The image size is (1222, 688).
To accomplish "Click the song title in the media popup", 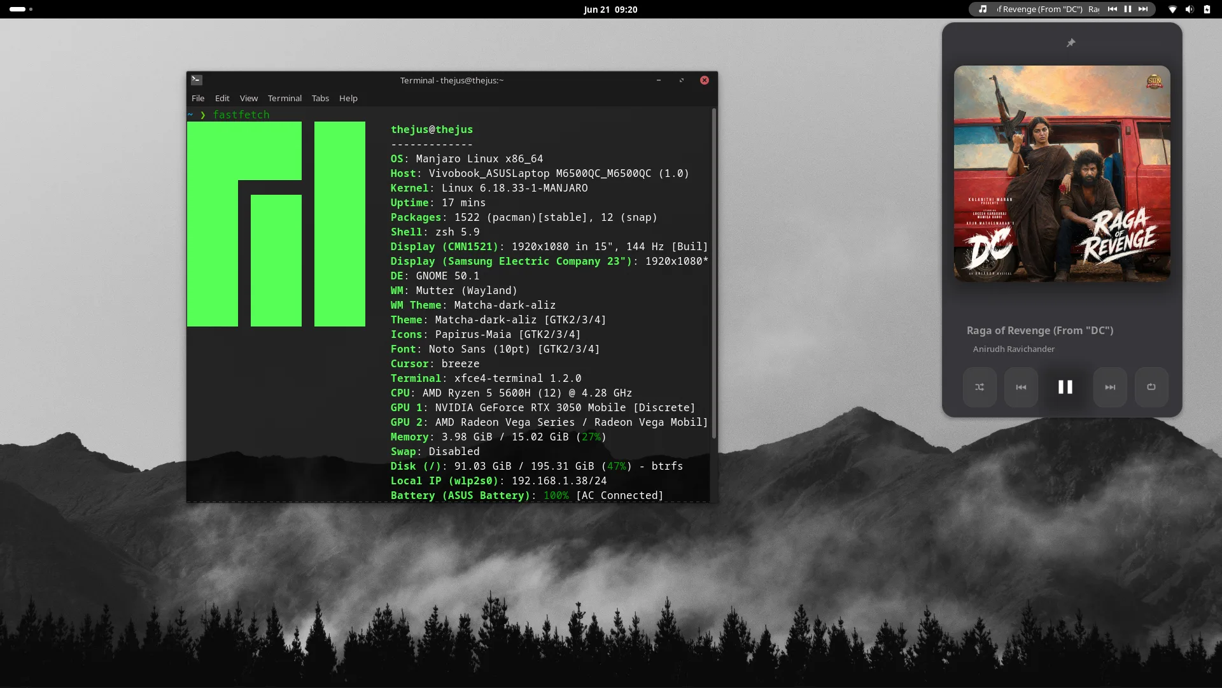I will click(x=1040, y=330).
